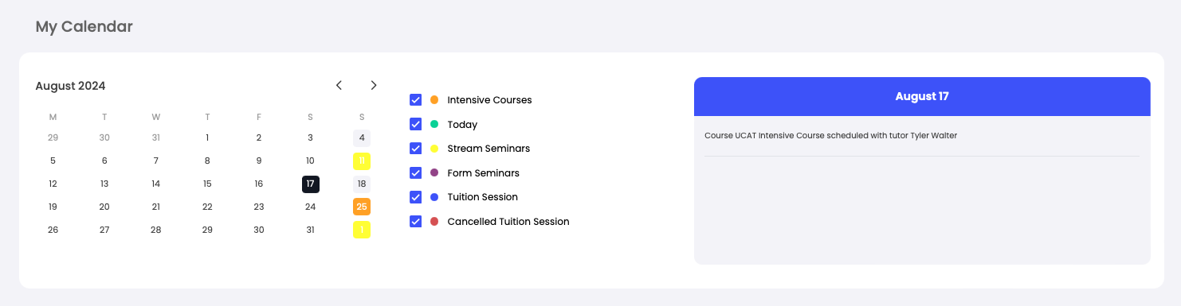Select the highlighted date 17
The image size is (1181, 306).
point(311,184)
